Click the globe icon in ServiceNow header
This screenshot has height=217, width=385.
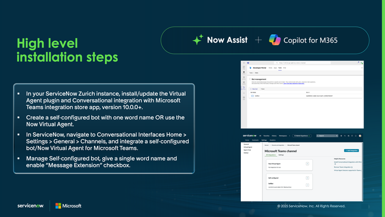[x=342, y=135]
